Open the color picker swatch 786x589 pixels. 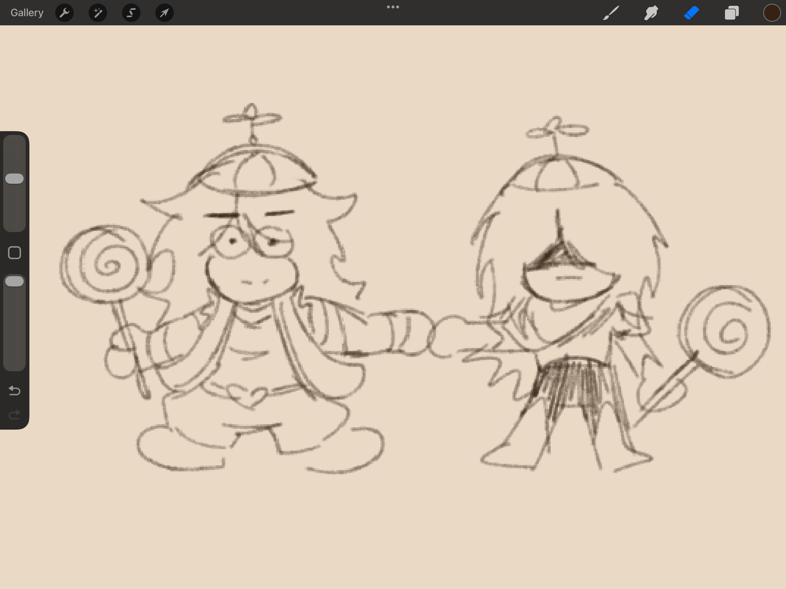tap(772, 13)
